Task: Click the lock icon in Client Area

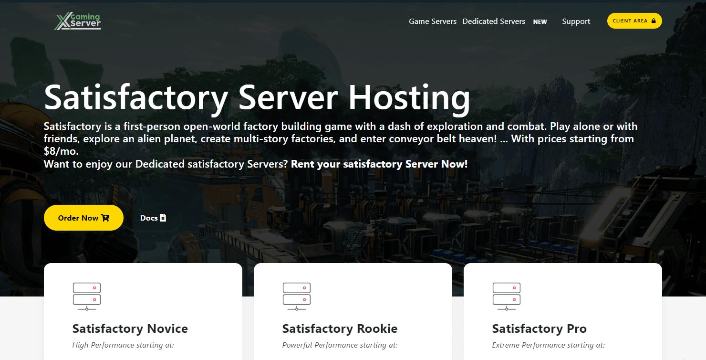Action: (653, 21)
